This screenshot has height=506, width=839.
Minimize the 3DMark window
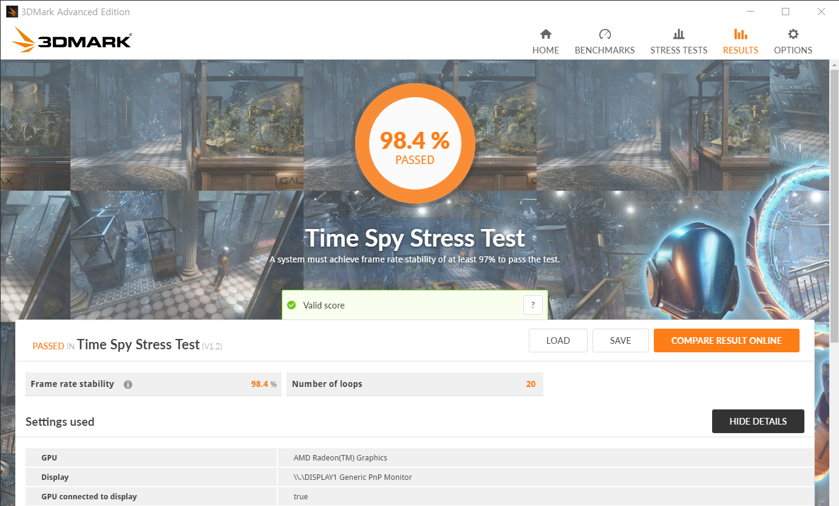click(x=750, y=12)
